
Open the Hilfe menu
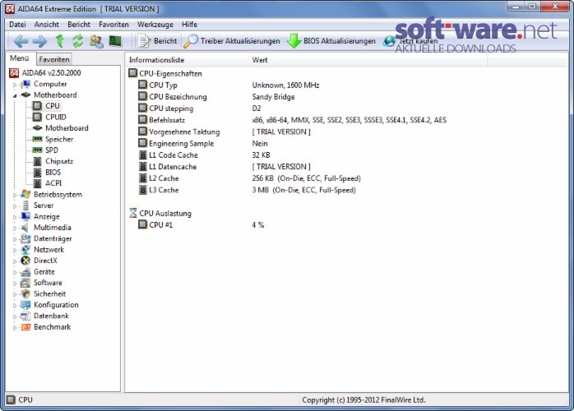pyautogui.click(x=189, y=25)
